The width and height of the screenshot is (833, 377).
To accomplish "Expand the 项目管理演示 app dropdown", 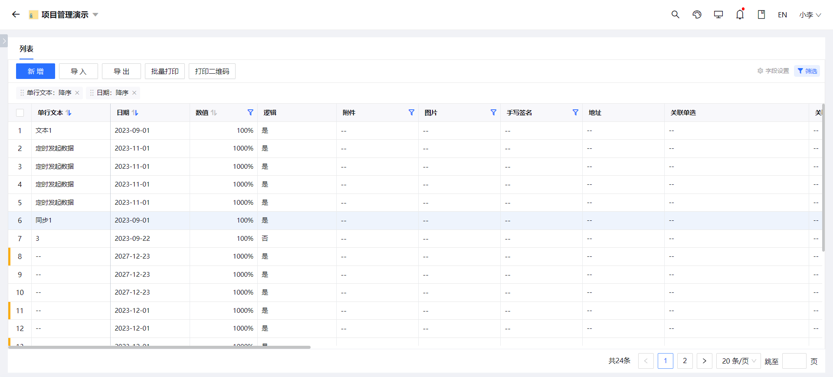I will 95,15.
